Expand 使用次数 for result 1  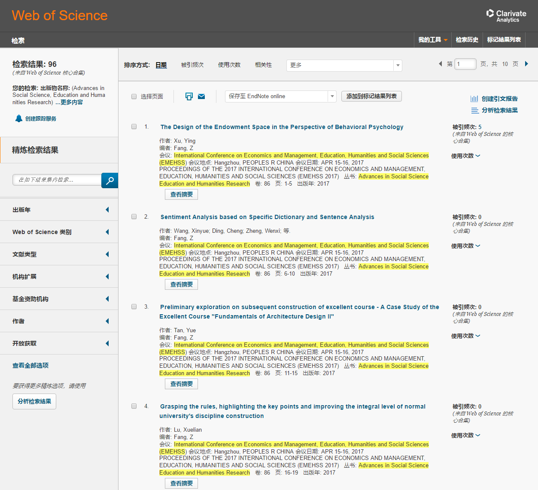[x=465, y=156]
